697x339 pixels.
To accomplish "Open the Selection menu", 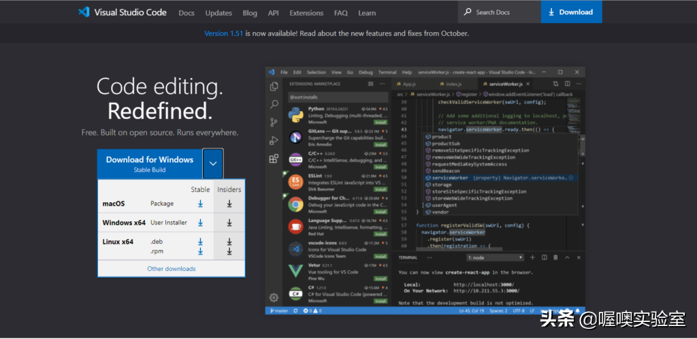I will point(317,72).
